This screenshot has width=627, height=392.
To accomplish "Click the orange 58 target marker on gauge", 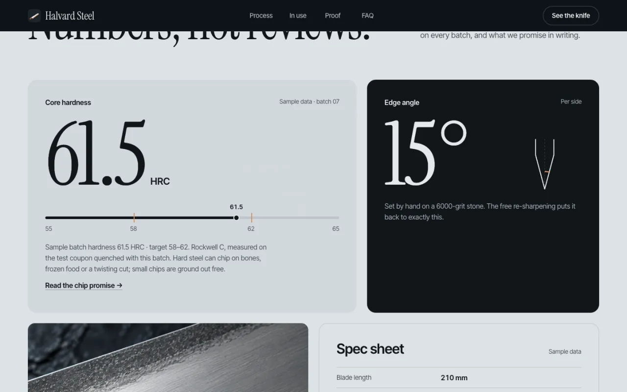I will click(134, 218).
